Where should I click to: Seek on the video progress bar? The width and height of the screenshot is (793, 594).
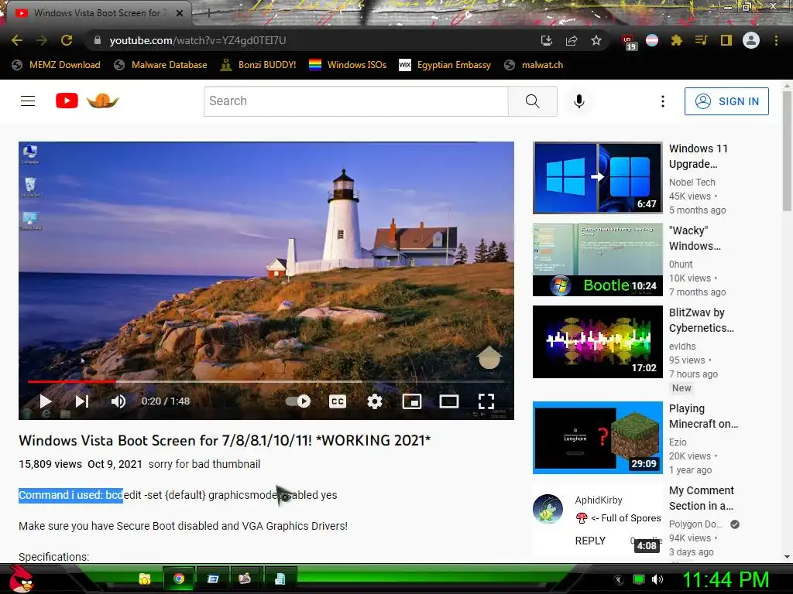[x=266, y=382]
